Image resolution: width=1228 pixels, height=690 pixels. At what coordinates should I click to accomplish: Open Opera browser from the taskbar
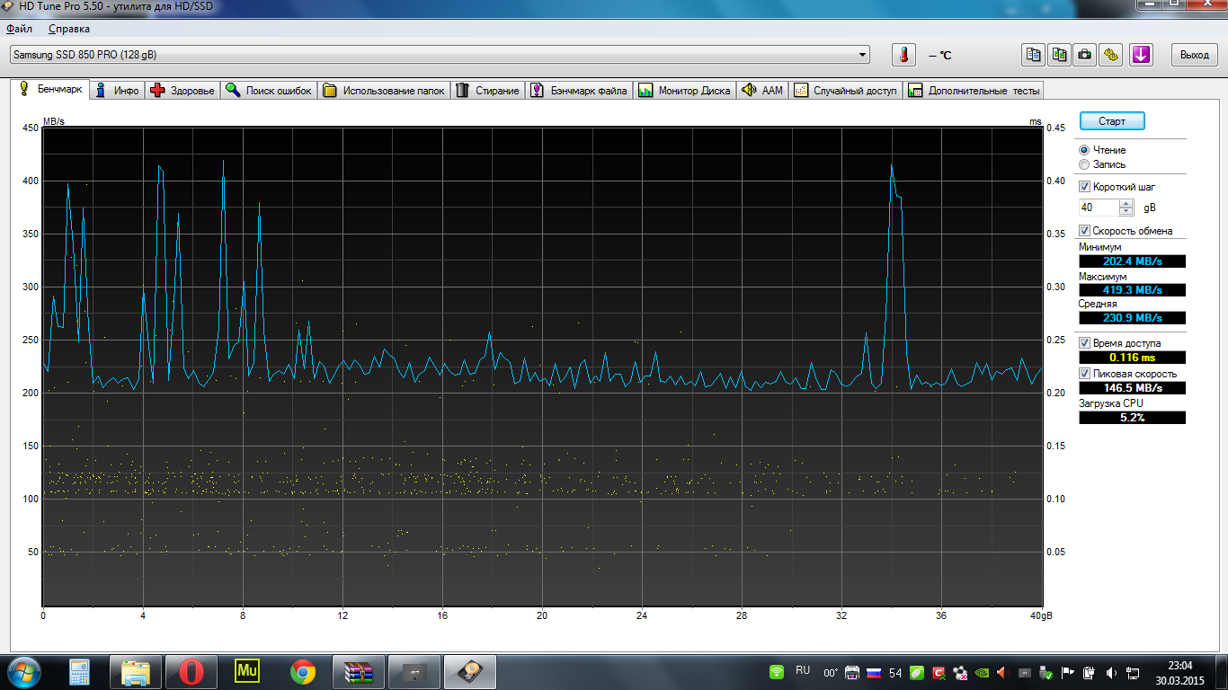(x=191, y=672)
